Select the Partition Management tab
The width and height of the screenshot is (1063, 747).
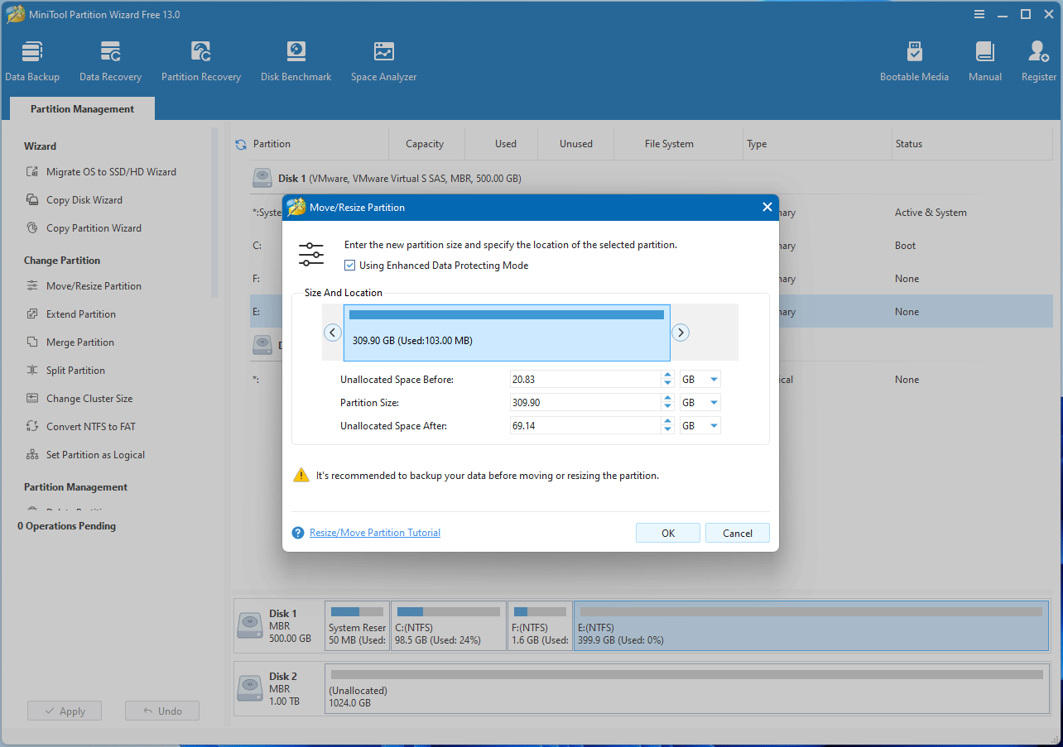point(82,109)
